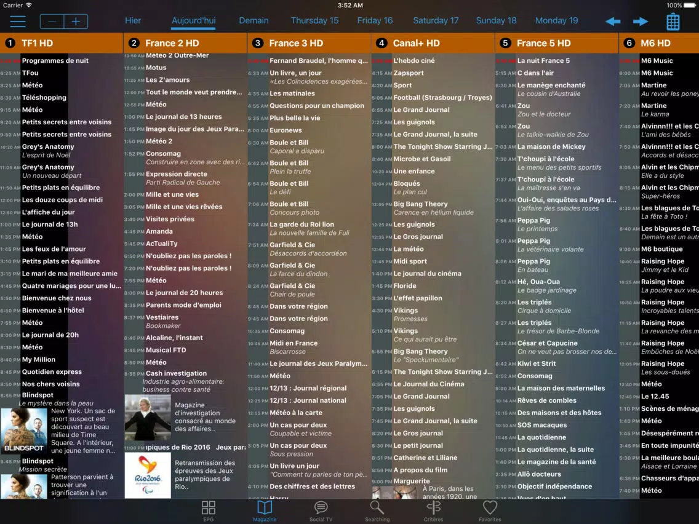This screenshot has height=524, width=699.
Task: Select 'Le journal du cinéma' on Canal+
Action: tap(427, 274)
